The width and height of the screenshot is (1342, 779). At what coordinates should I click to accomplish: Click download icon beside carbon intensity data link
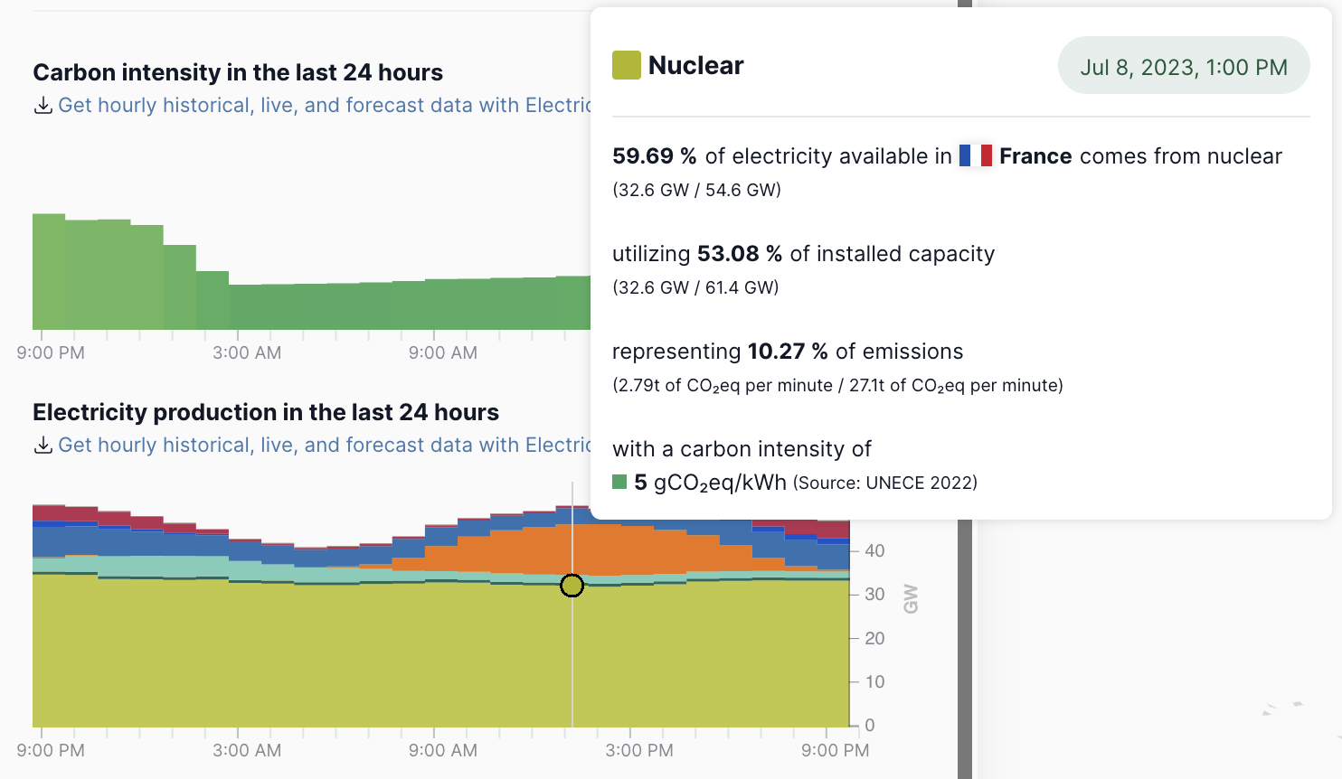43,106
